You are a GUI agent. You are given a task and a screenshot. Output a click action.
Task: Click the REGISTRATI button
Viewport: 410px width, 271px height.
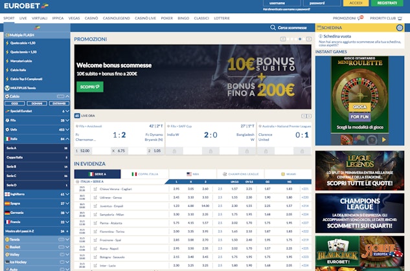coord(387,3)
